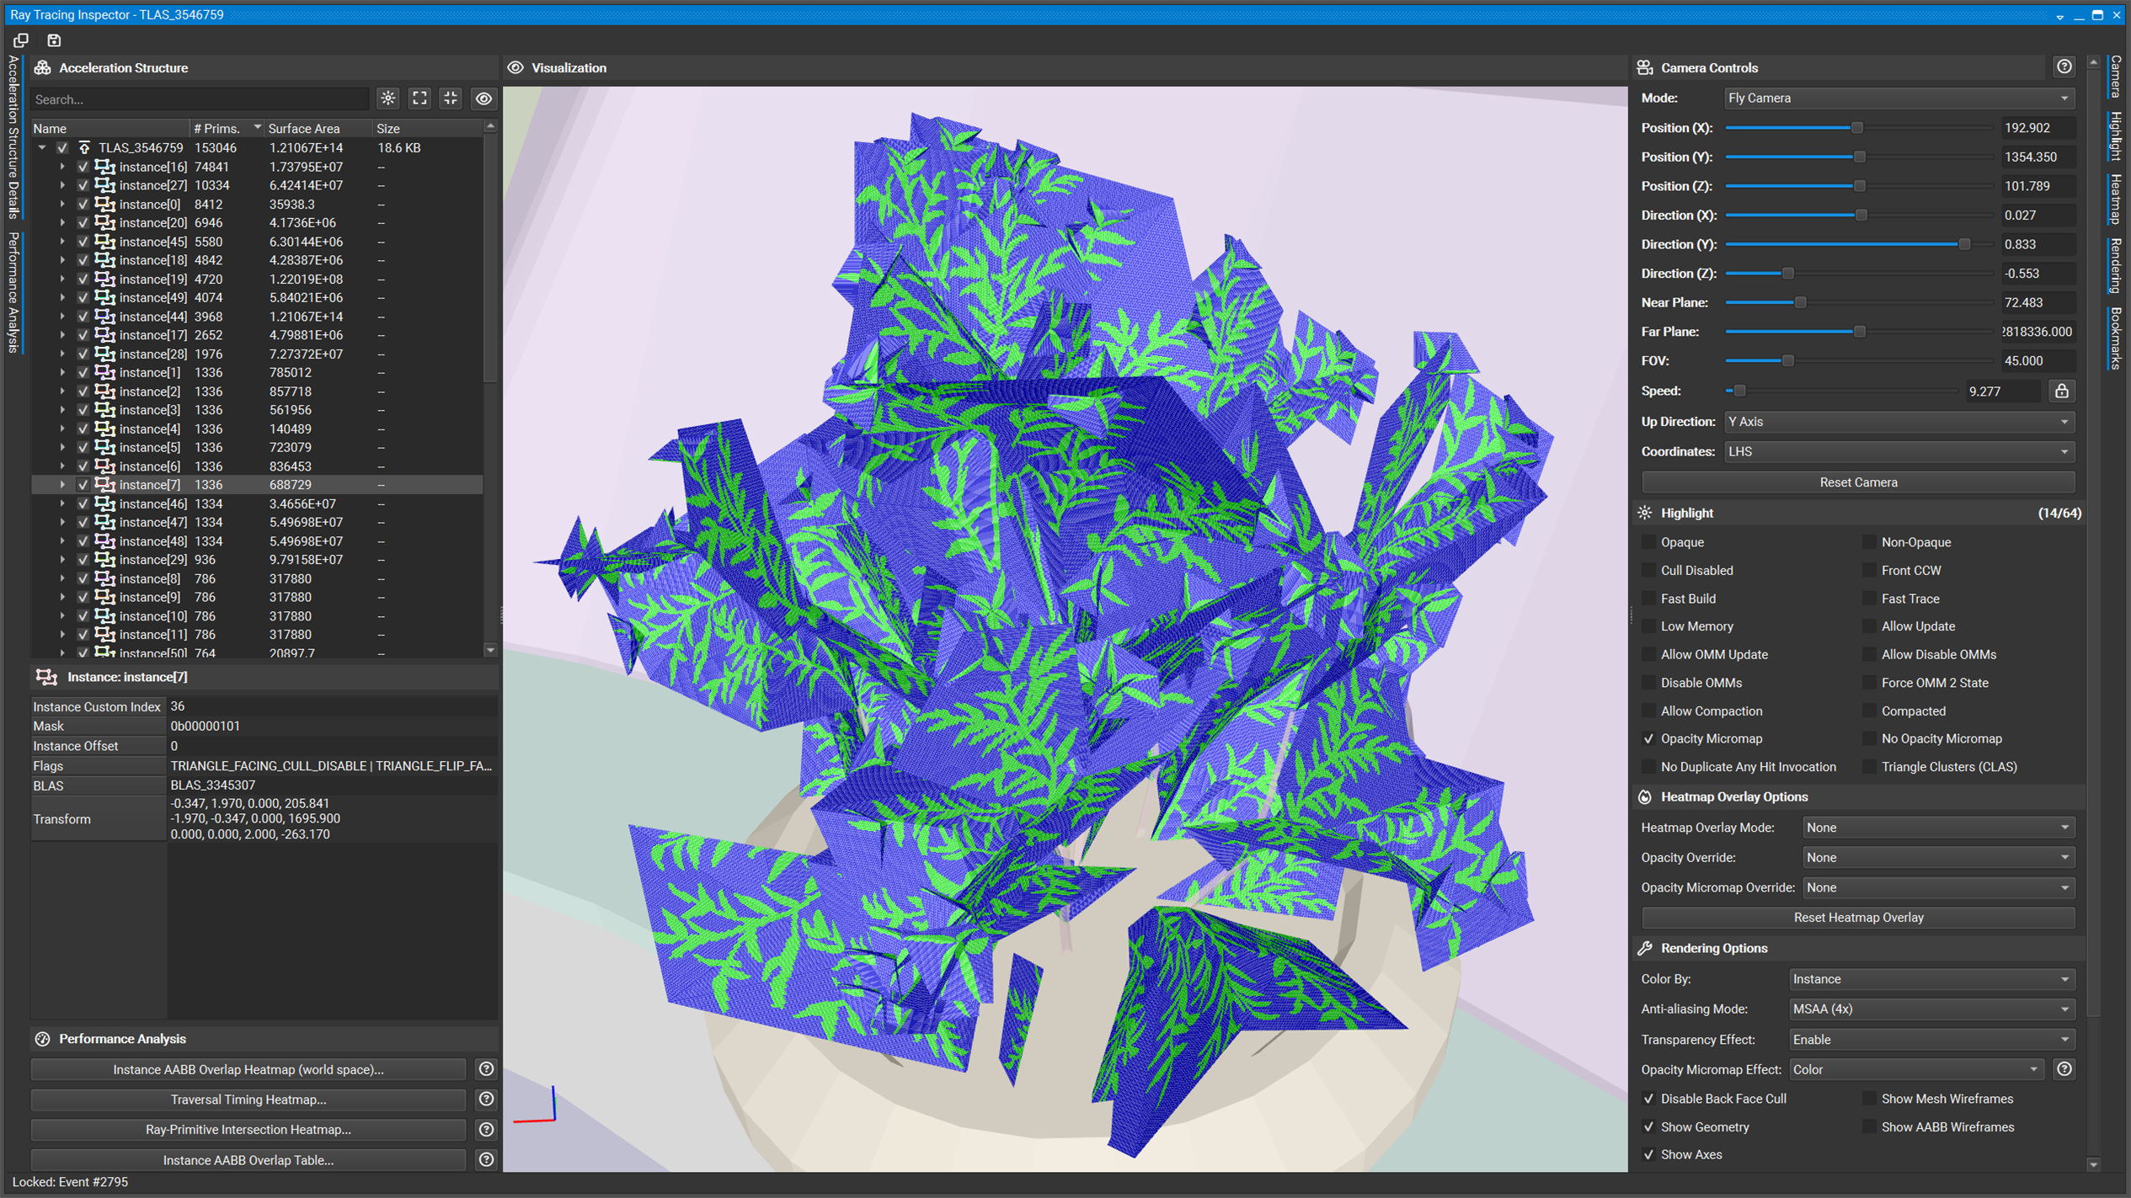Open the Heatmap side tab

[x=2115, y=200]
